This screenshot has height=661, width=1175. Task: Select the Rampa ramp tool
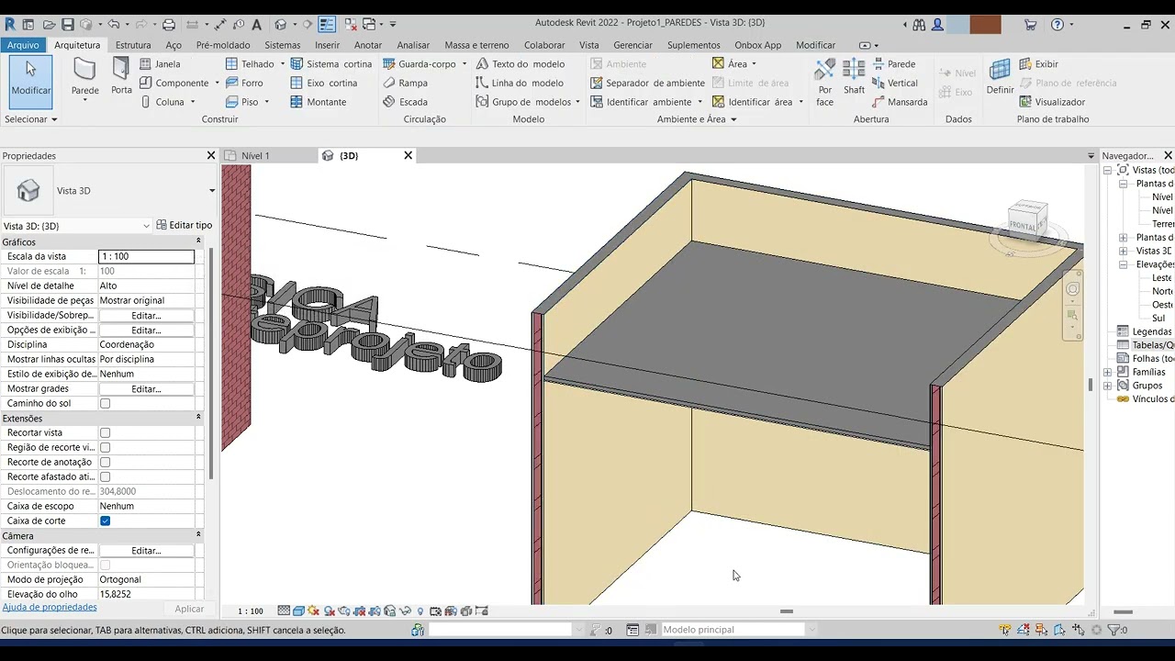coord(405,83)
